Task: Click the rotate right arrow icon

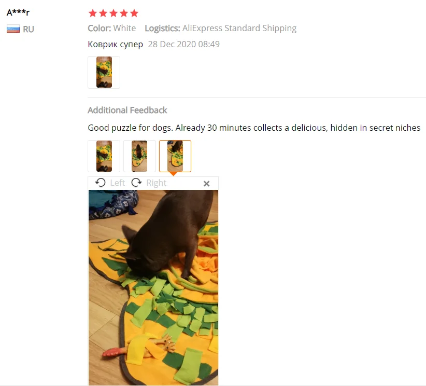Action: 136,183
